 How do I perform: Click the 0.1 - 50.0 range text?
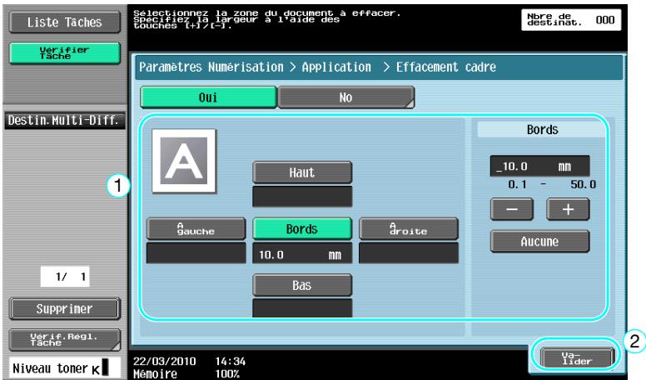pyautogui.click(x=552, y=184)
